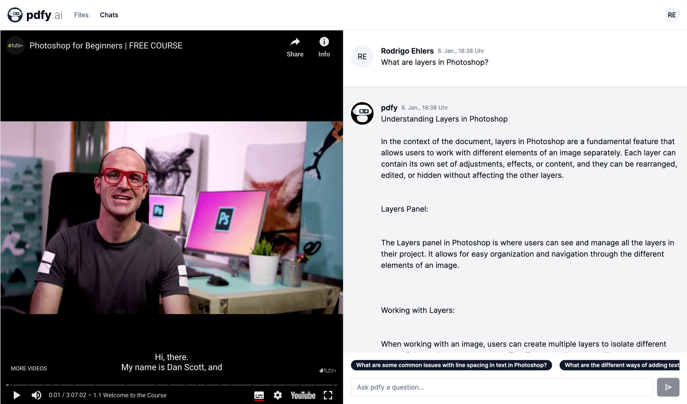Submit a question with the send arrow
The height and width of the screenshot is (404, 687).
(668, 387)
